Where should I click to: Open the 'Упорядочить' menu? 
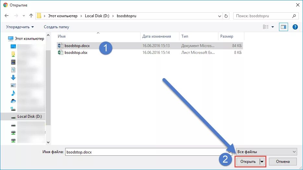20,27
